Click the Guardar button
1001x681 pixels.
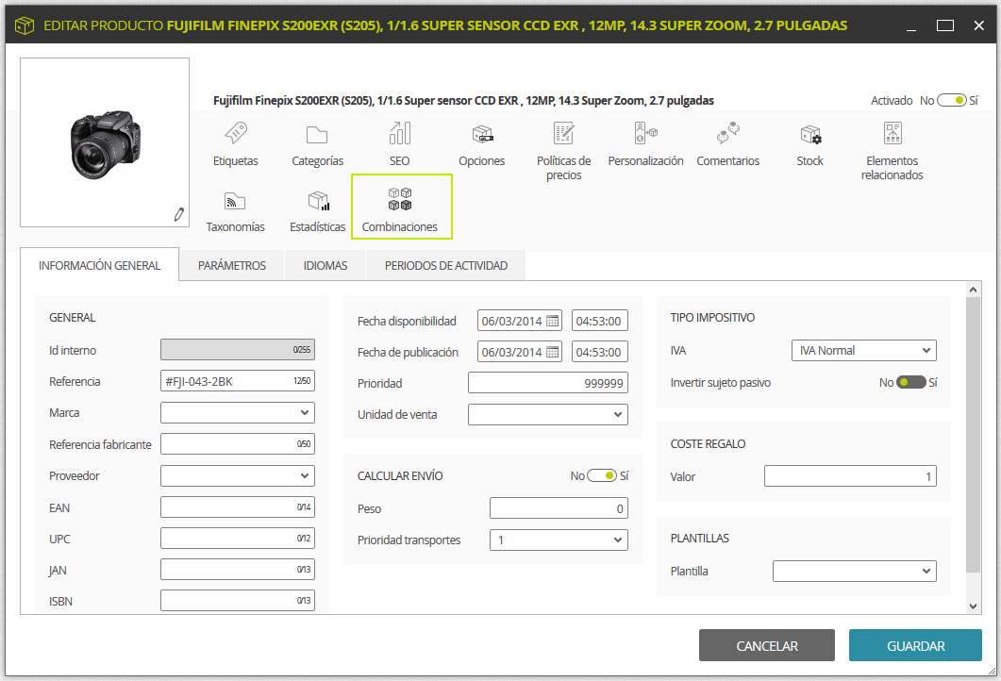point(915,645)
